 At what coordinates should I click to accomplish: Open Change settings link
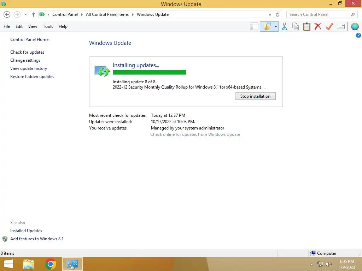(x=25, y=60)
